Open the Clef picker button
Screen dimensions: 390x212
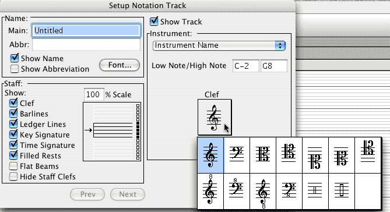pos(215,117)
